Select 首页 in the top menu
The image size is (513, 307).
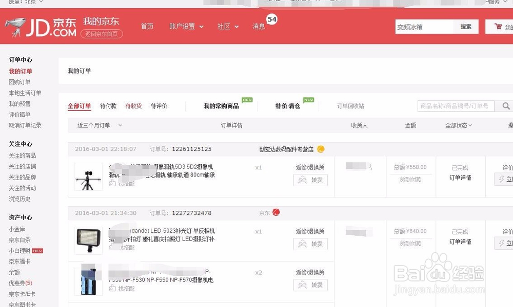coord(147,26)
